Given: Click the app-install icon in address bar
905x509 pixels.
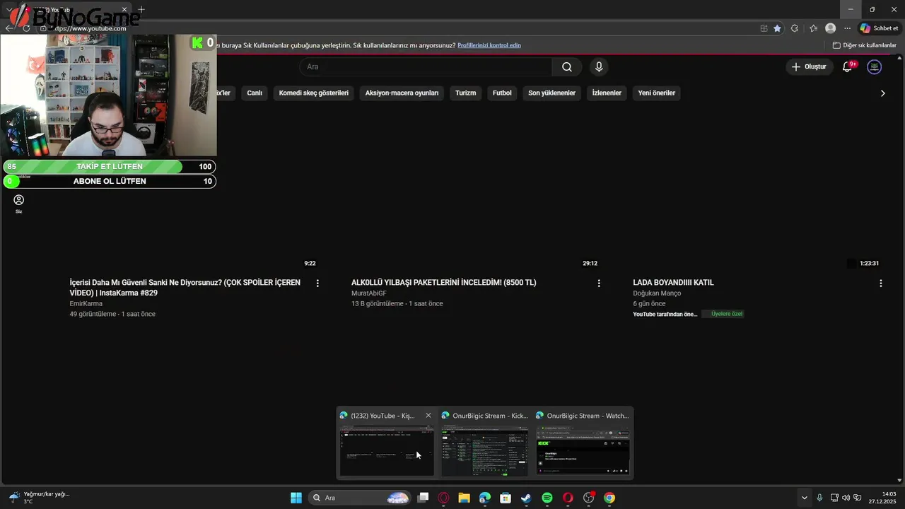Looking at the screenshot, I should [x=764, y=28].
